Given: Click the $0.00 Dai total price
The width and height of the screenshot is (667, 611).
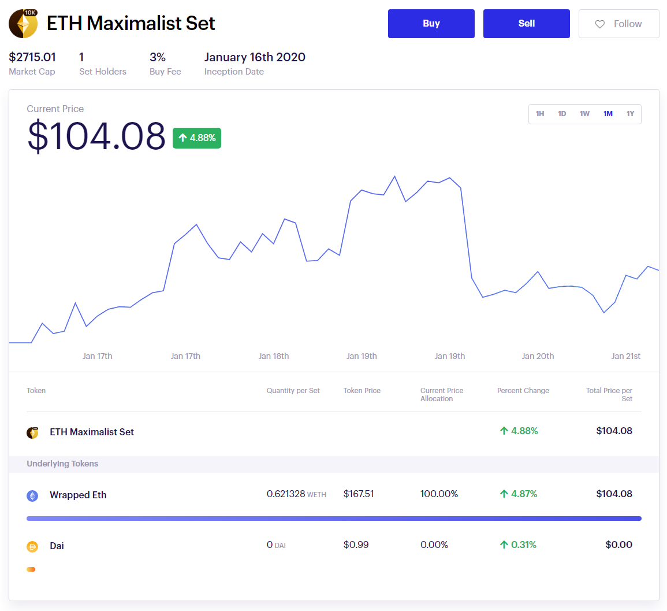Looking at the screenshot, I should pos(618,545).
